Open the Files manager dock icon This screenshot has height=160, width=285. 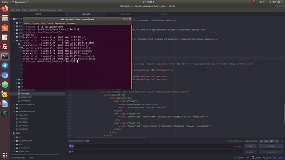coord(5,18)
